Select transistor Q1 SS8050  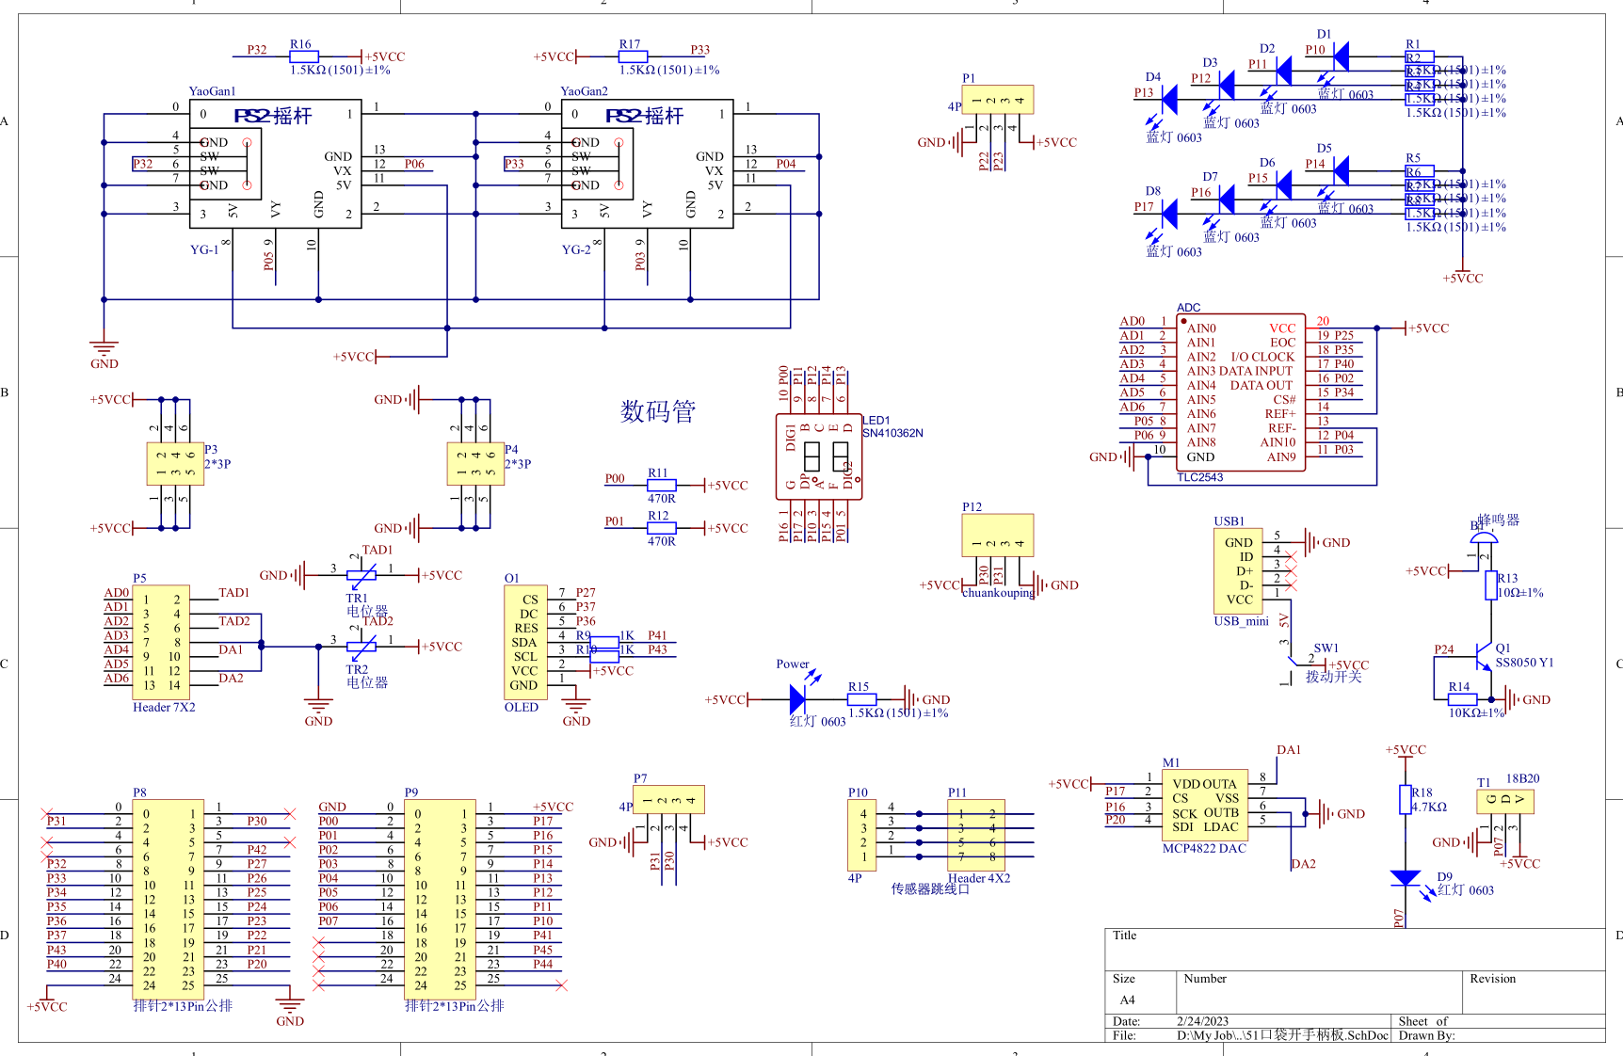tap(1483, 656)
